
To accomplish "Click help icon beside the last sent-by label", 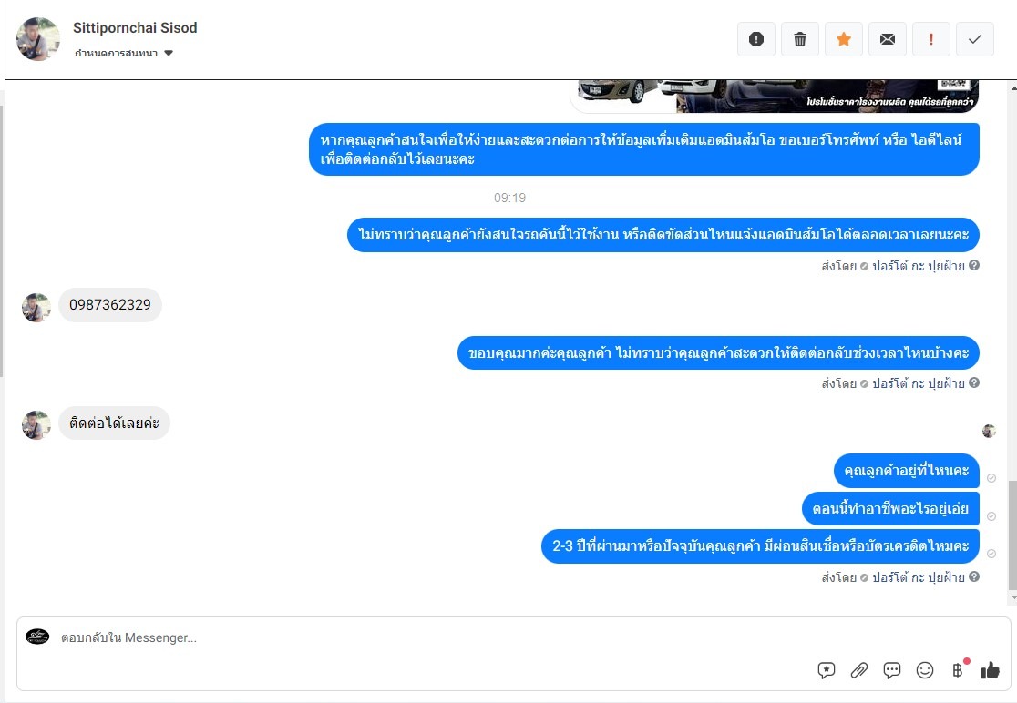I will 974,576.
